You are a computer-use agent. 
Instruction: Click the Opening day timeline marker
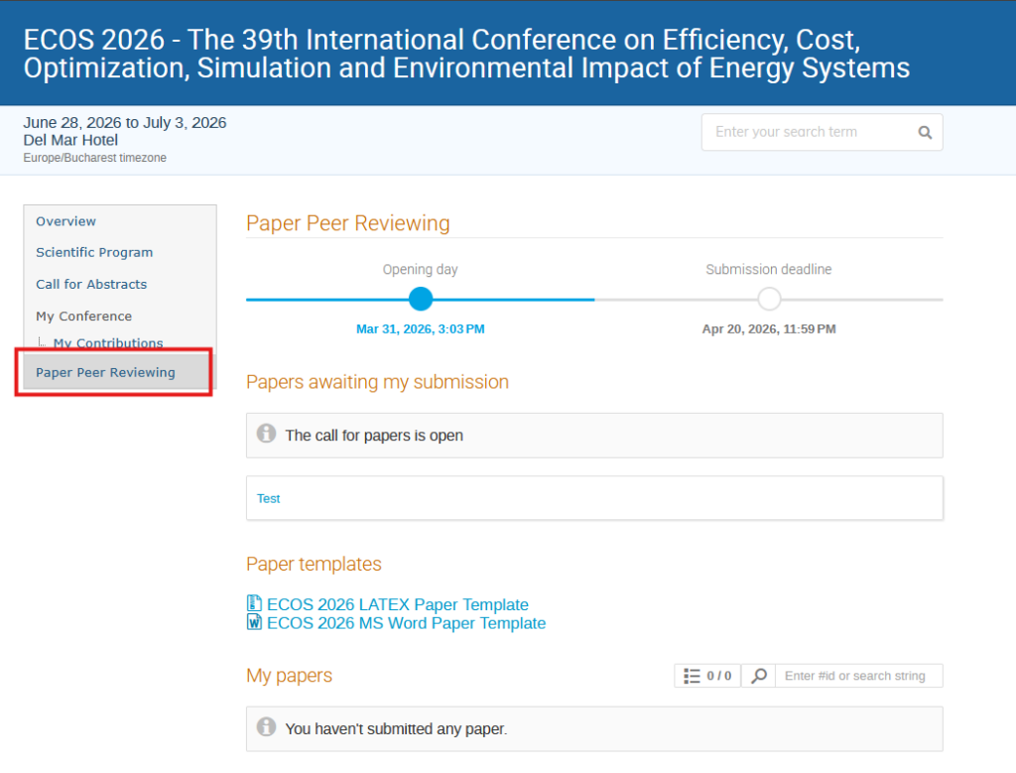421,299
